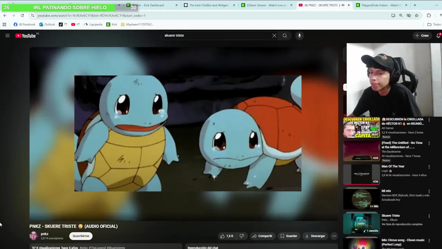Image resolution: width=442 pixels, height=249 pixels.
Task: Open the bookmarks apps grid icon
Action: pos(4,25)
